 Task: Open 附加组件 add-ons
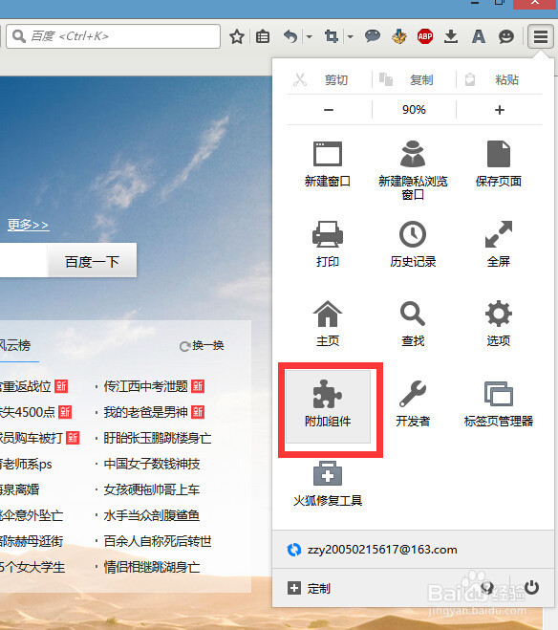(x=328, y=406)
